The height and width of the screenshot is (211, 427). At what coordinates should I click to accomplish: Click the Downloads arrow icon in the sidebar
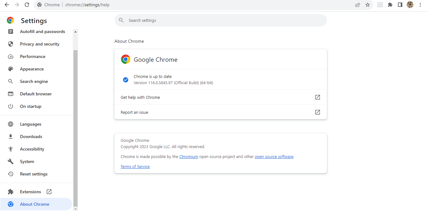pos(11,136)
